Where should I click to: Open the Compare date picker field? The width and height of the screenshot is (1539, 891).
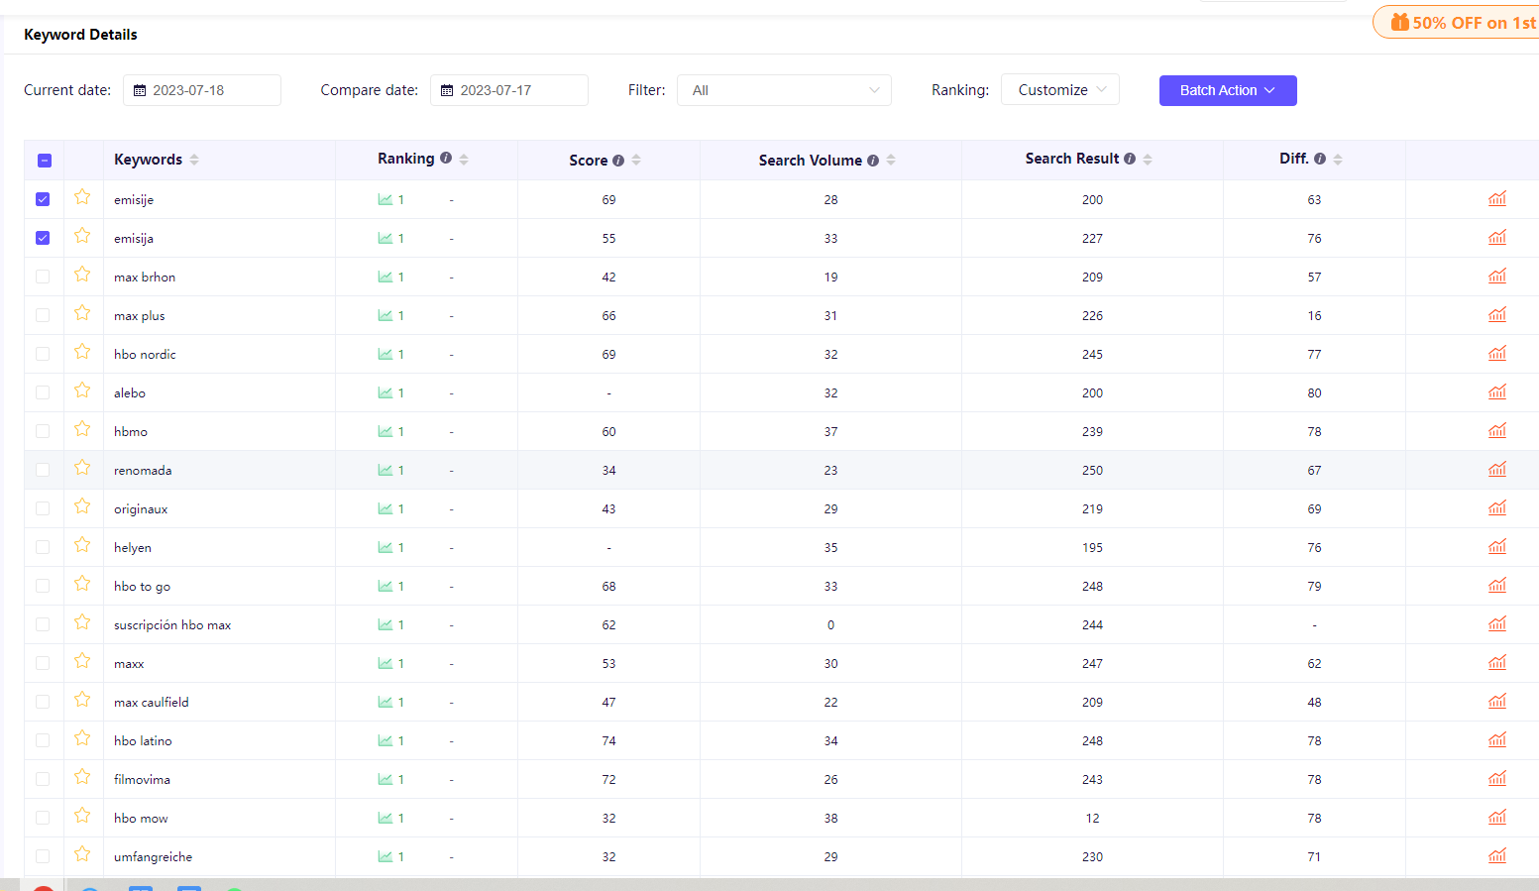(x=509, y=90)
